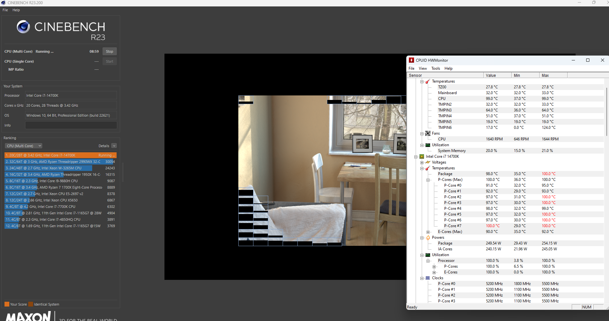The image size is (609, 321).
Task: Maximize the HWMonitor window
Action: [588, 60]
